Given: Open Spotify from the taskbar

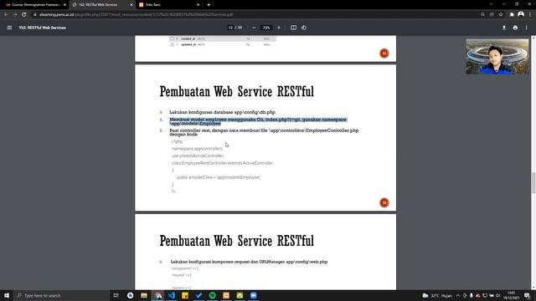Looking at the screenshot, I should (212, 295).
